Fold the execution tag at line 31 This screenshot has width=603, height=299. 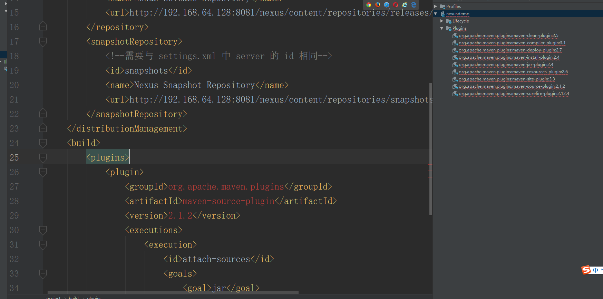click(x=43, y=244)
